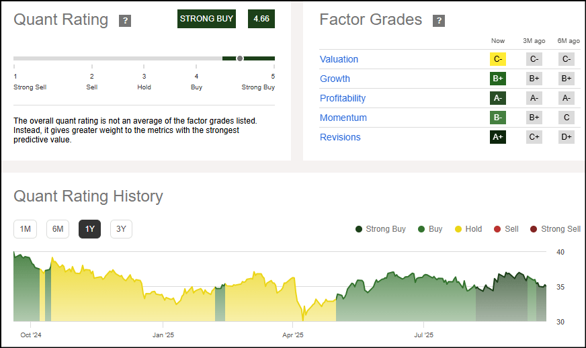This screenshot has height=348, width=586.
Task: Click the quant rating slider marker
Action: [x=240, y=58]
